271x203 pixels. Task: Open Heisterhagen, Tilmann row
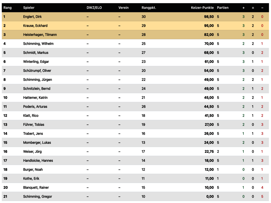tap(135, 35)
